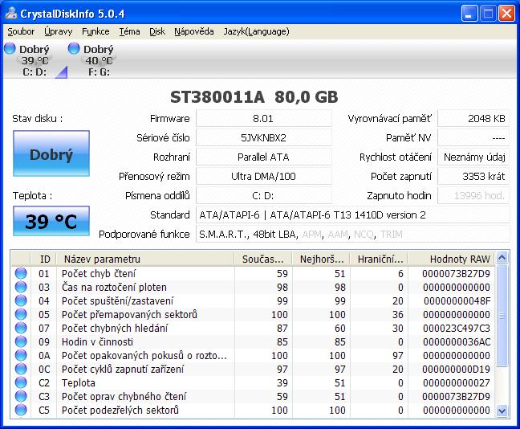This screenshot has height=429, width=520.
Task: Open the Jazyk(Language) menu
Action: [256, 31]
